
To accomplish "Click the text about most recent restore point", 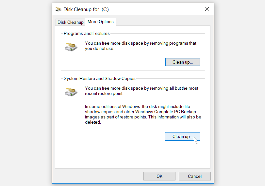I will (141, 91).
